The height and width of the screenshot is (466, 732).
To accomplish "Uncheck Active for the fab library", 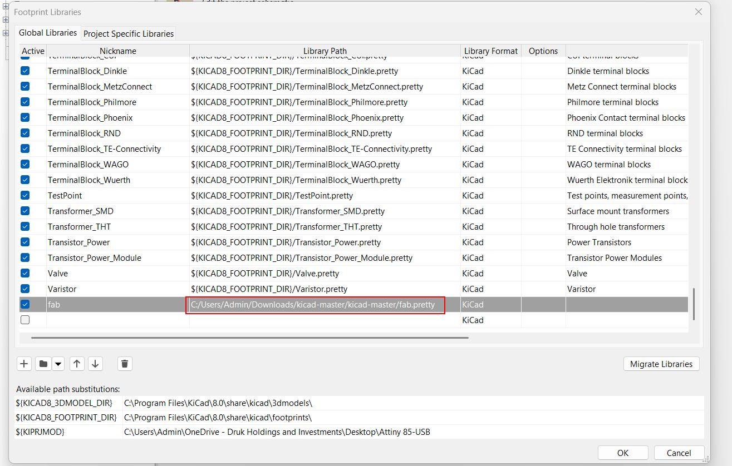I will (x=25, y=304).
